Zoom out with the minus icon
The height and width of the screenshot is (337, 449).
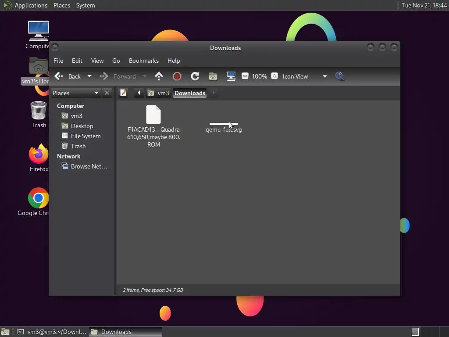coord(245,76)
